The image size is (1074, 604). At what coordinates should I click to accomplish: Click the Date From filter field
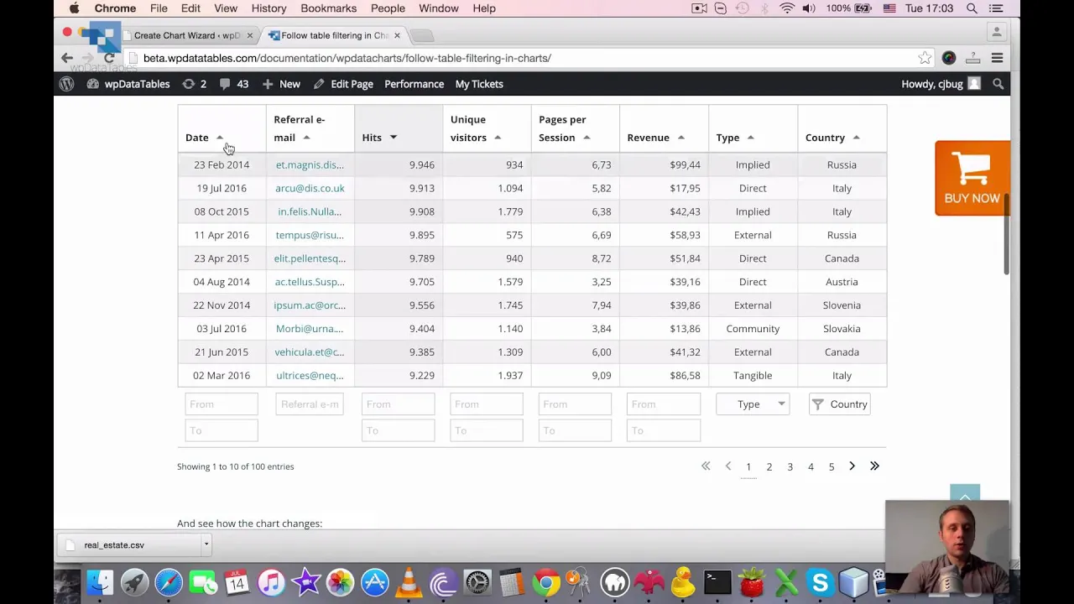click(x=222, y=404)
